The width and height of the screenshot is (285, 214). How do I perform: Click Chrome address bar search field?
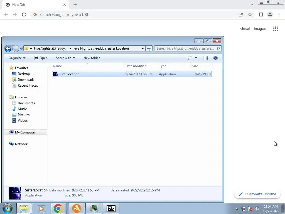coord(134,14)
